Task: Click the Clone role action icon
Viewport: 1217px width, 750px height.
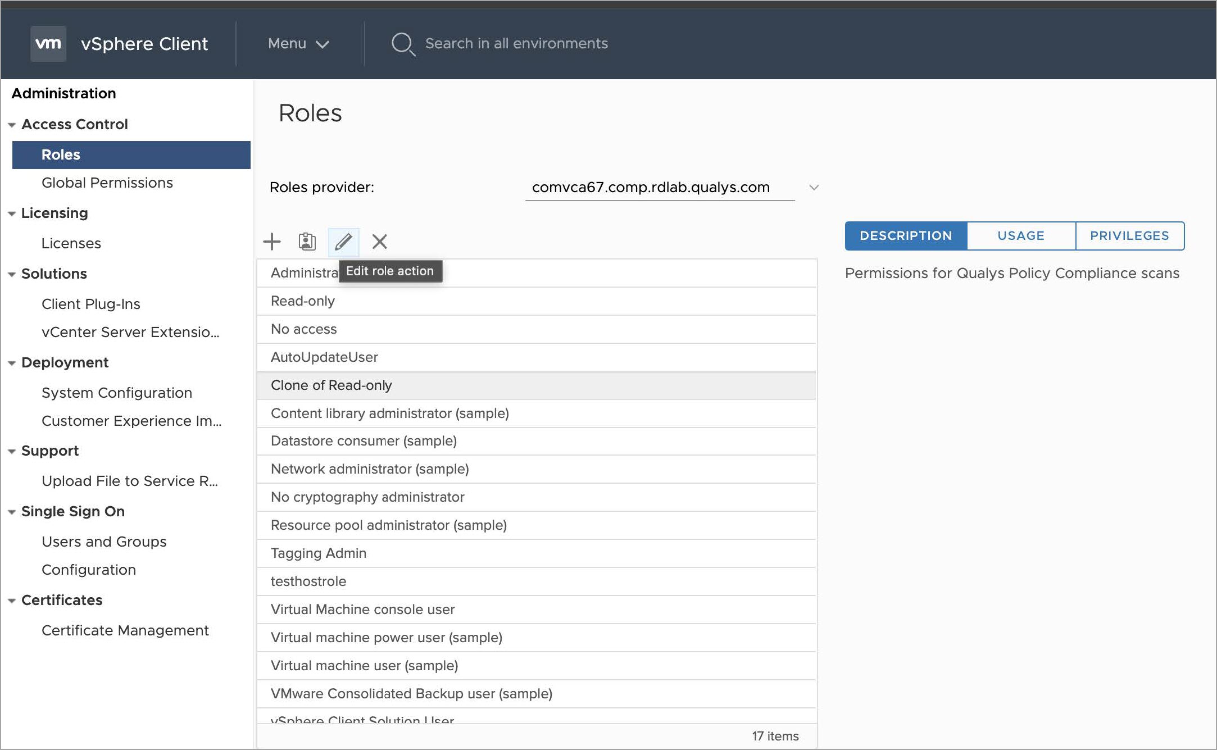Action: (x=307, y=242)
